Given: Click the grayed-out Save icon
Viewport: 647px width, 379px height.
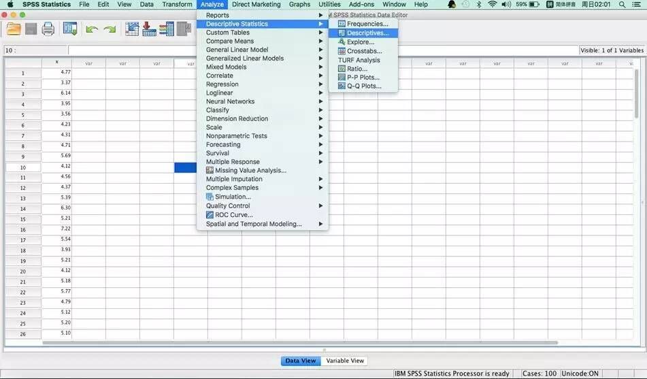Looking at the screenshot, I should click(x=31, y=29).
